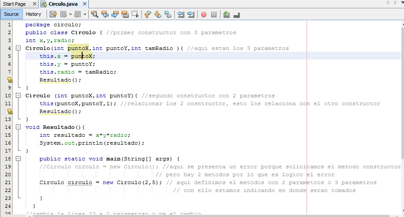Click Find Next Occurrence icon
This screenshot has width=404, height=217.
click(115, 14)
